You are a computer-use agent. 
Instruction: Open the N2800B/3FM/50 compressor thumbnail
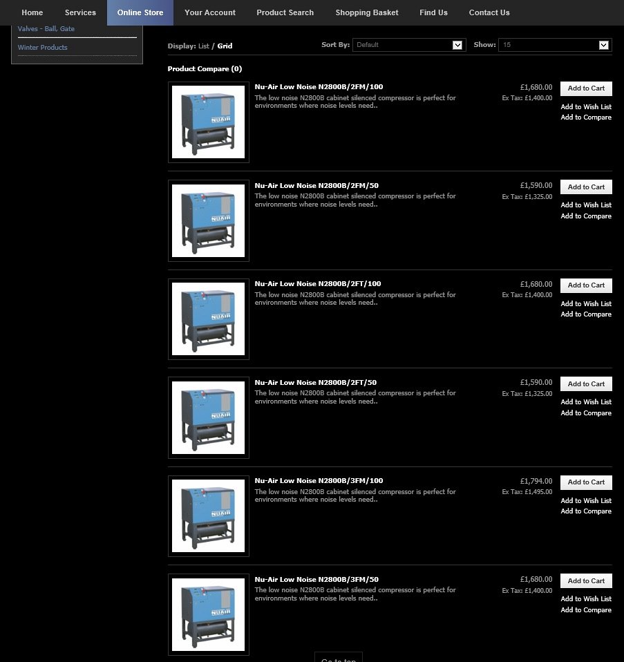click(x=208, y=614)
